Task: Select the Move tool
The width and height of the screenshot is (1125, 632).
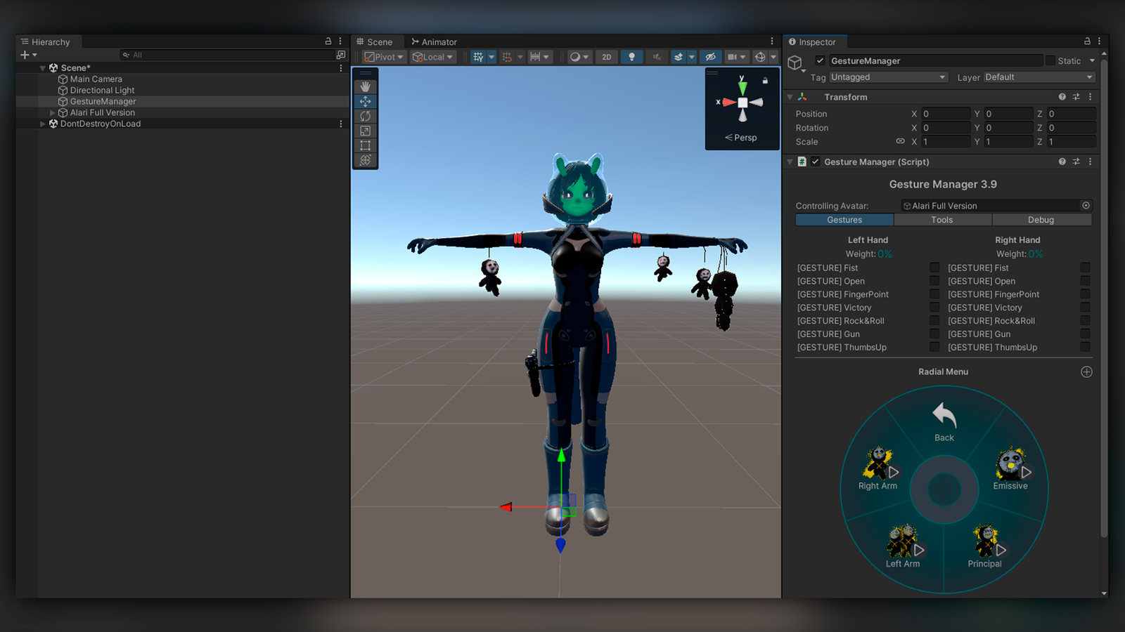Action: click(x=366, y=101)
